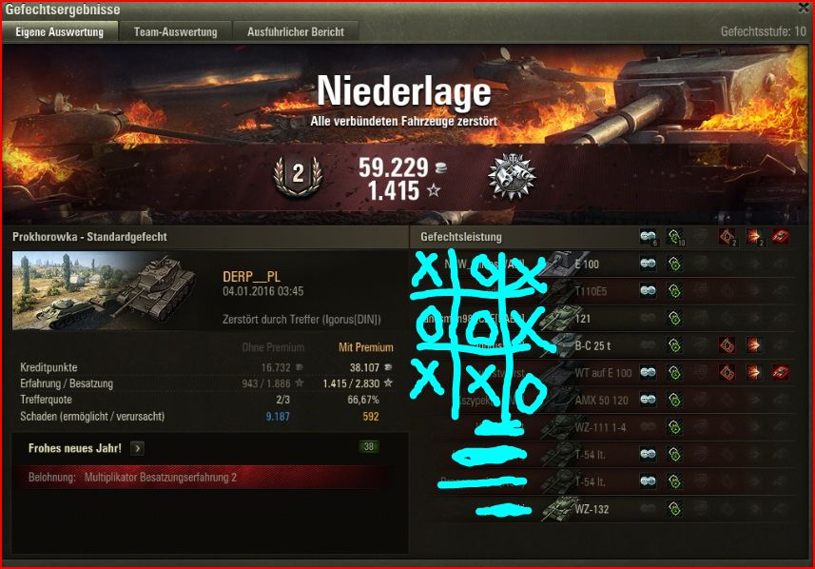Click the Mit Premium column header
815x569 pixels.
[366, 347]
